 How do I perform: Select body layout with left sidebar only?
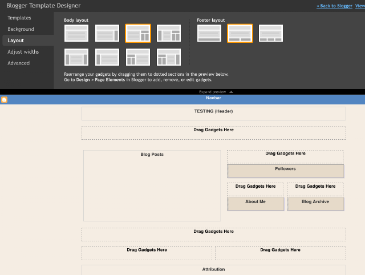tap(107, 57)
